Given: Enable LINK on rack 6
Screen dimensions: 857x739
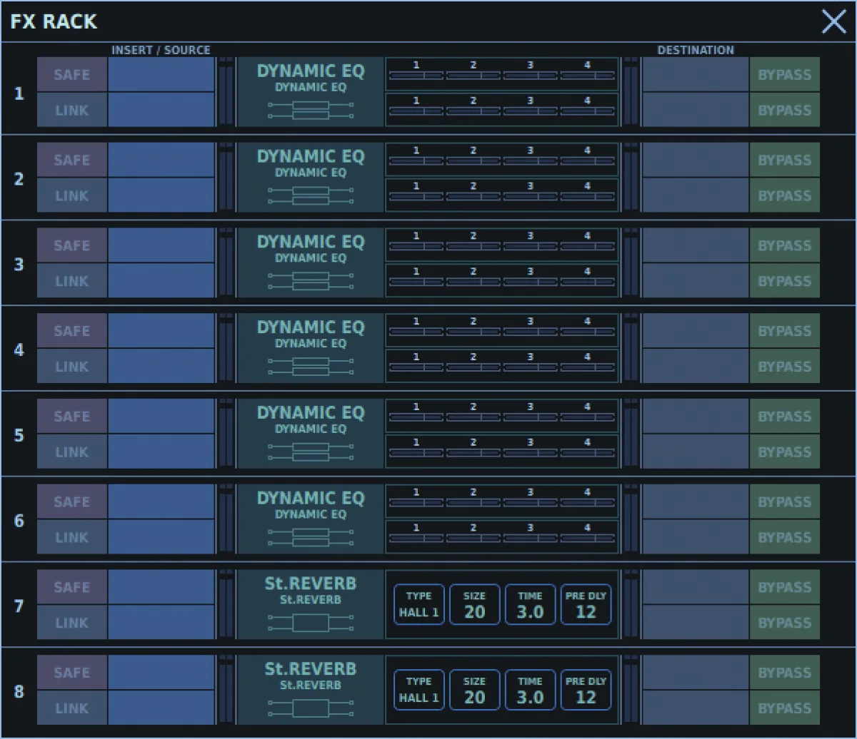Looking at the screenshot, I should click(x=72, y=537).
